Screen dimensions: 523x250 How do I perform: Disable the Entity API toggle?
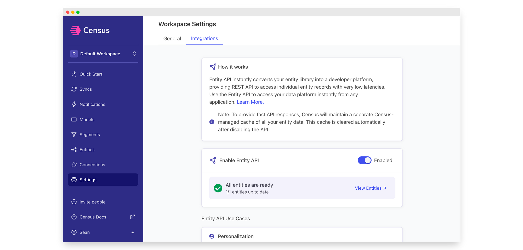(x=365, y=160)
